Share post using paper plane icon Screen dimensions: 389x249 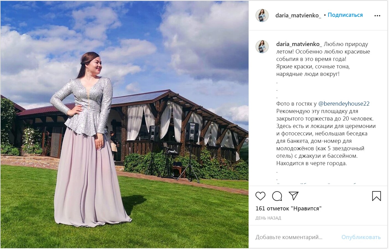(x=293, y=196)
